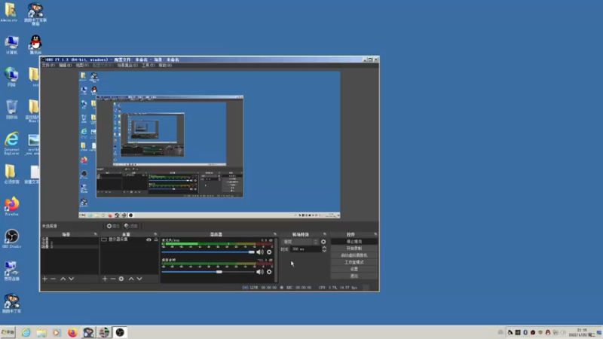Open source properties gear in sources panel
This screenshot has width=603, height=339.
[121, 279]
